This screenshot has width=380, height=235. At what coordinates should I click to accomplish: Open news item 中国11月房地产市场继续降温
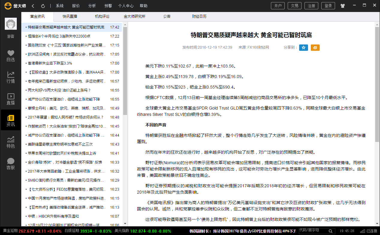pos(72,198)
